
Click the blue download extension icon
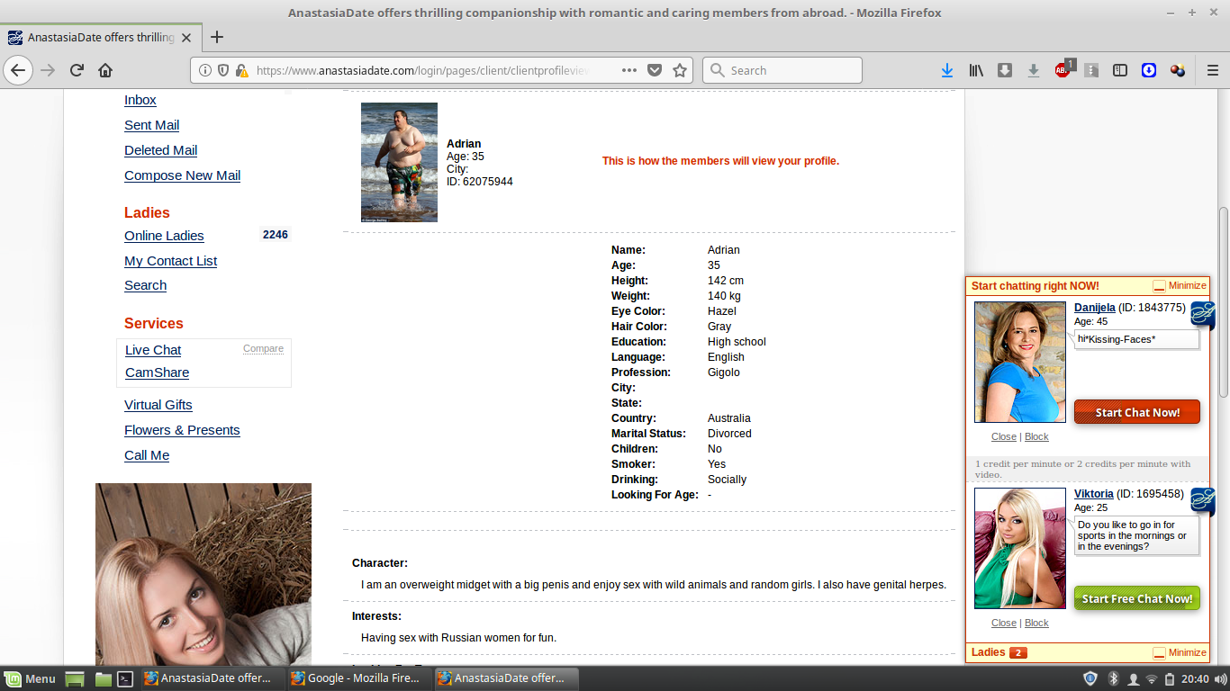1149,70
